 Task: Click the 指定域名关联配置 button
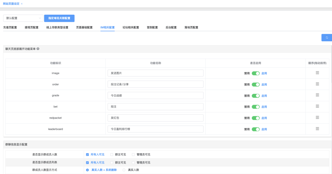(59, 18)
